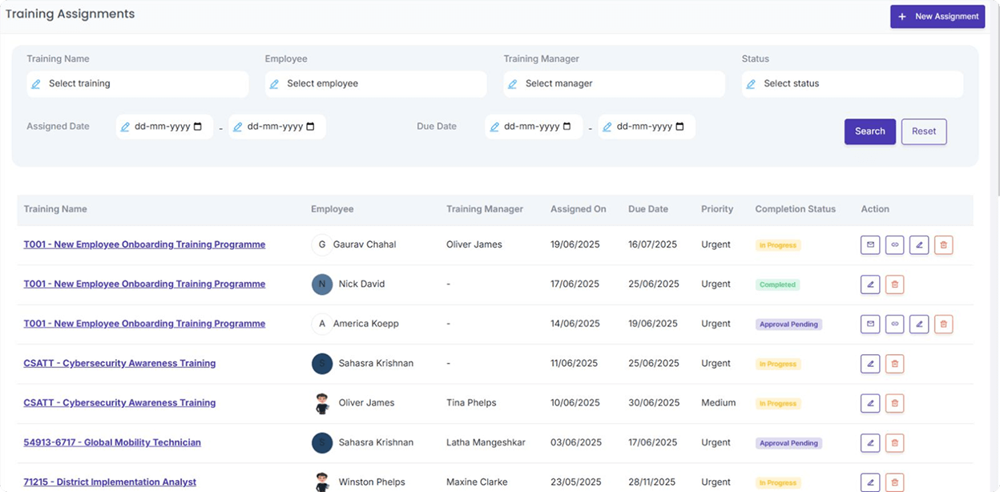Click the email icon in America Koepp's row
The height and width of the screenshot is (492, 1000).
(870, 325)
